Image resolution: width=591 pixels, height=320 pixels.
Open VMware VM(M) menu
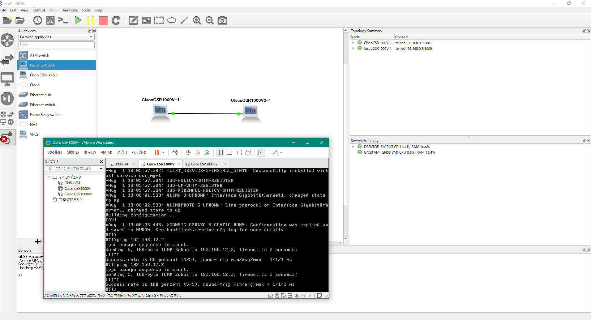106,152
